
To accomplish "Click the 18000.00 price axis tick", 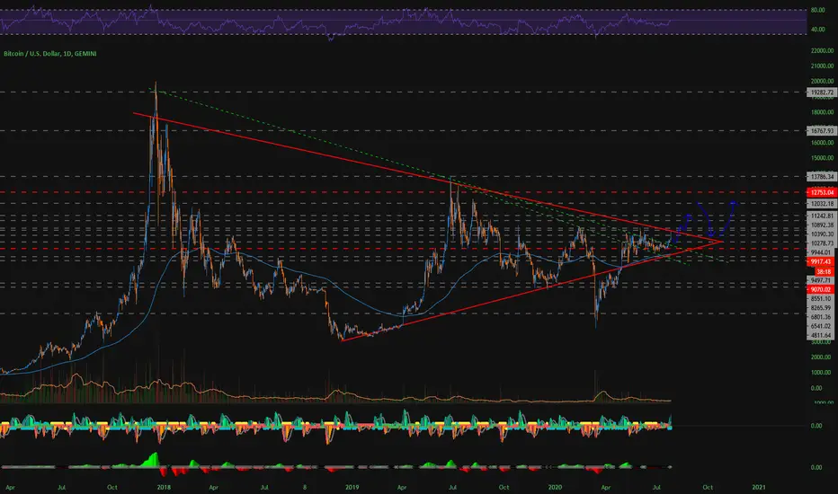I will [x=822, y=112].
